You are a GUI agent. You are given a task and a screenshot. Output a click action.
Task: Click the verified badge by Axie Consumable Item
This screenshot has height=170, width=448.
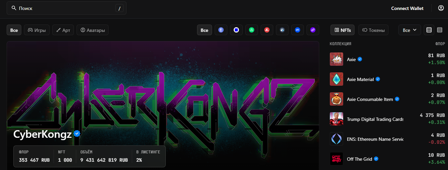click(397, 99)
